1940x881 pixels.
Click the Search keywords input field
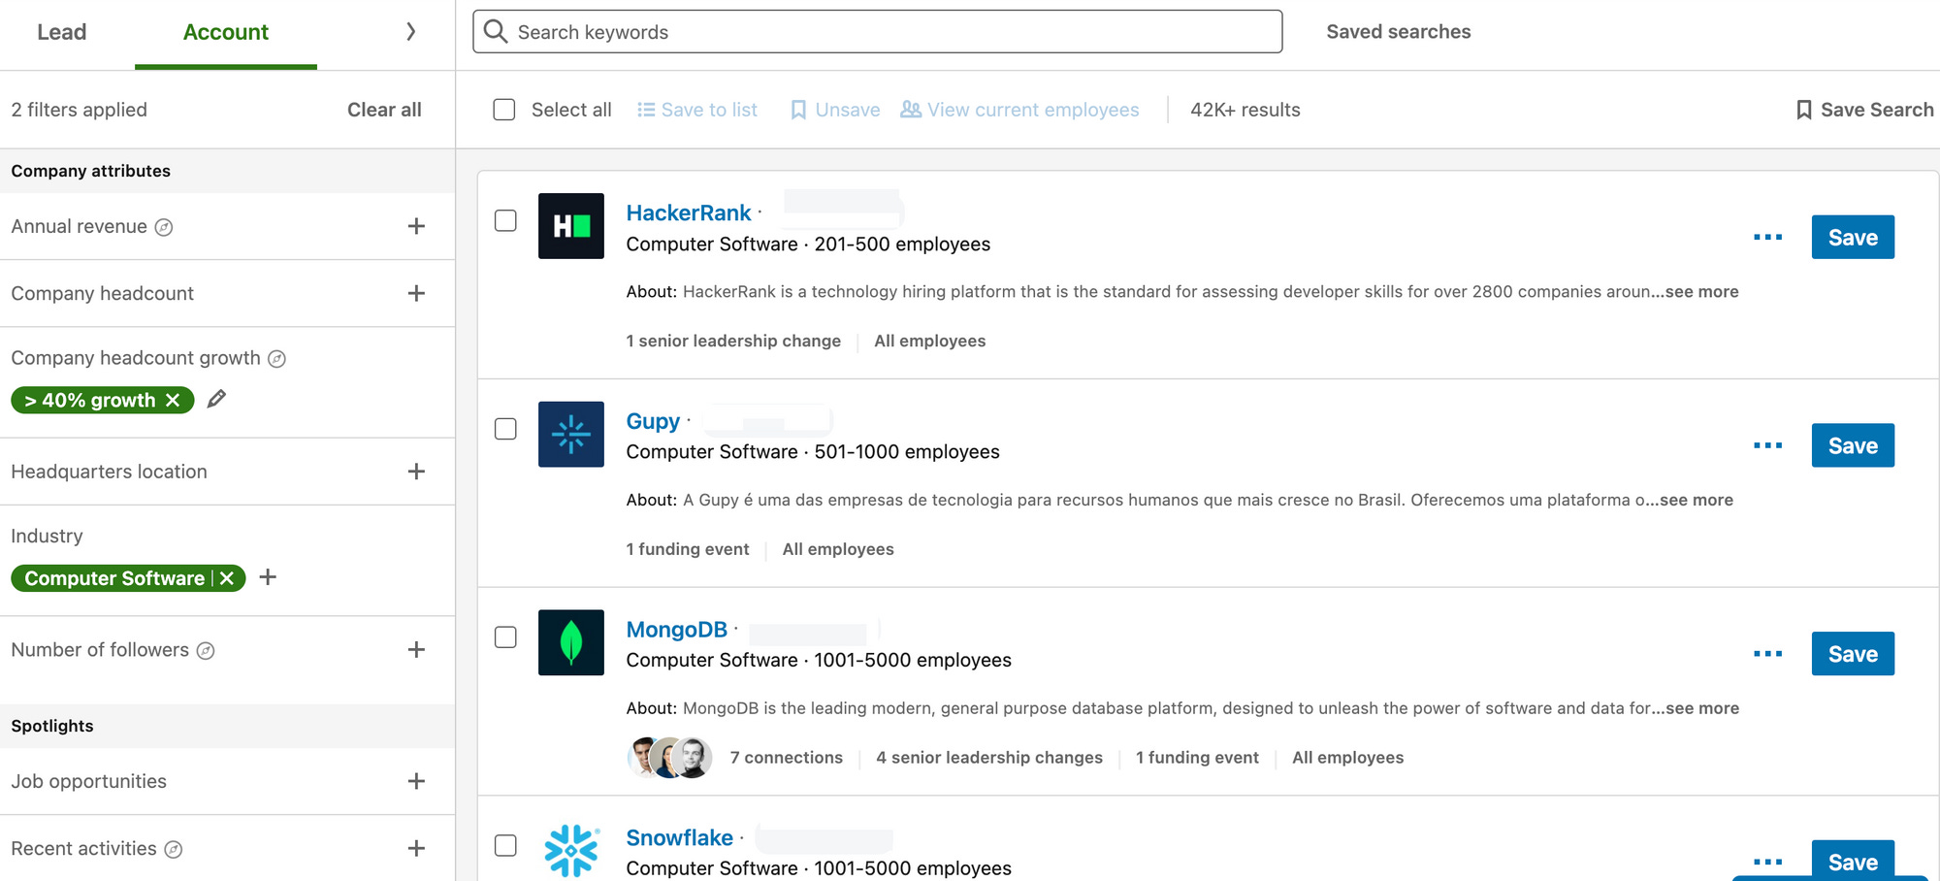(x=878, y=32)
